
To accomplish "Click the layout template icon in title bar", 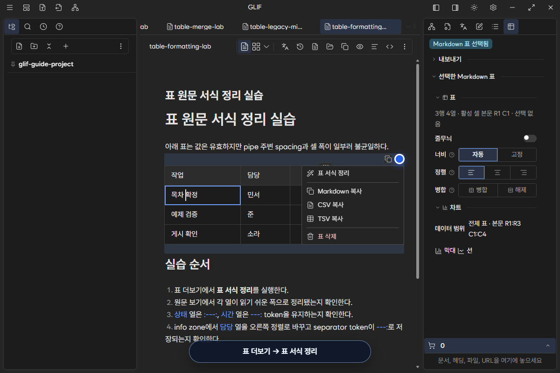I will point(27,7).
